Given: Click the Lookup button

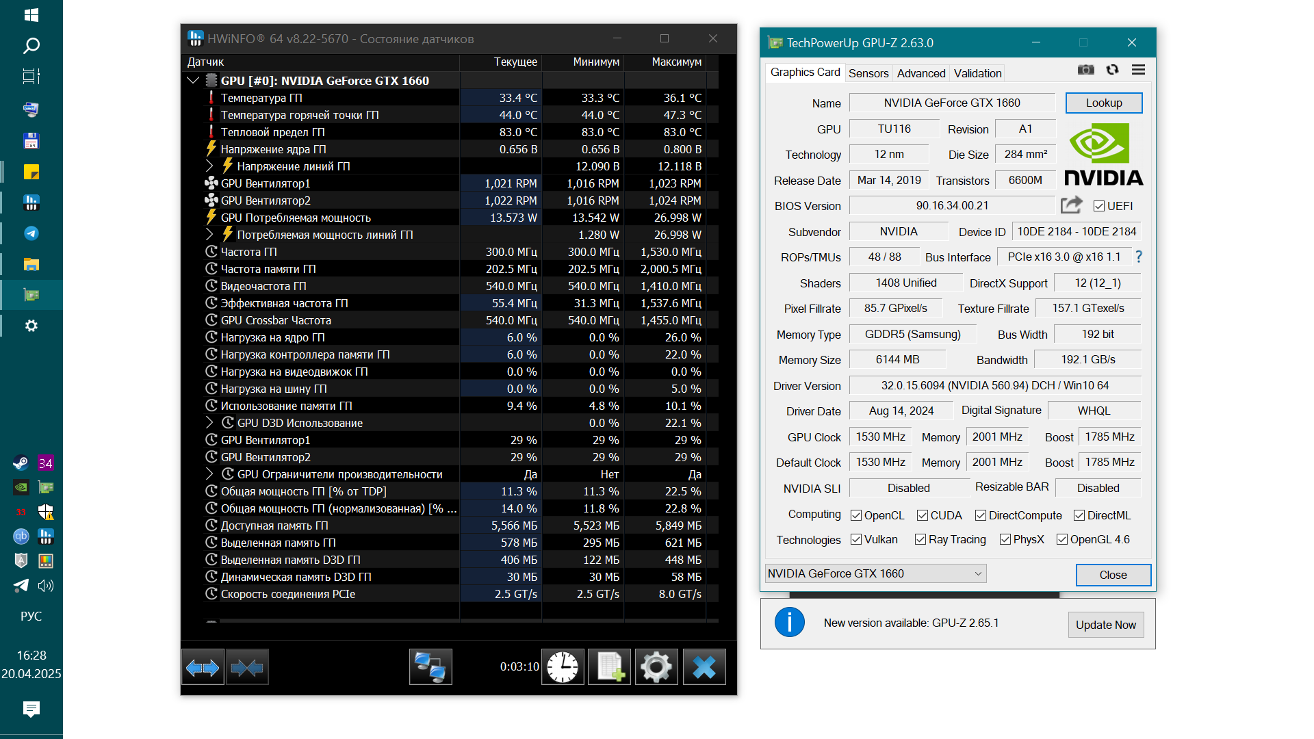Looking at the screenshot, I should pyautogui.click(x=1103, y=103).
